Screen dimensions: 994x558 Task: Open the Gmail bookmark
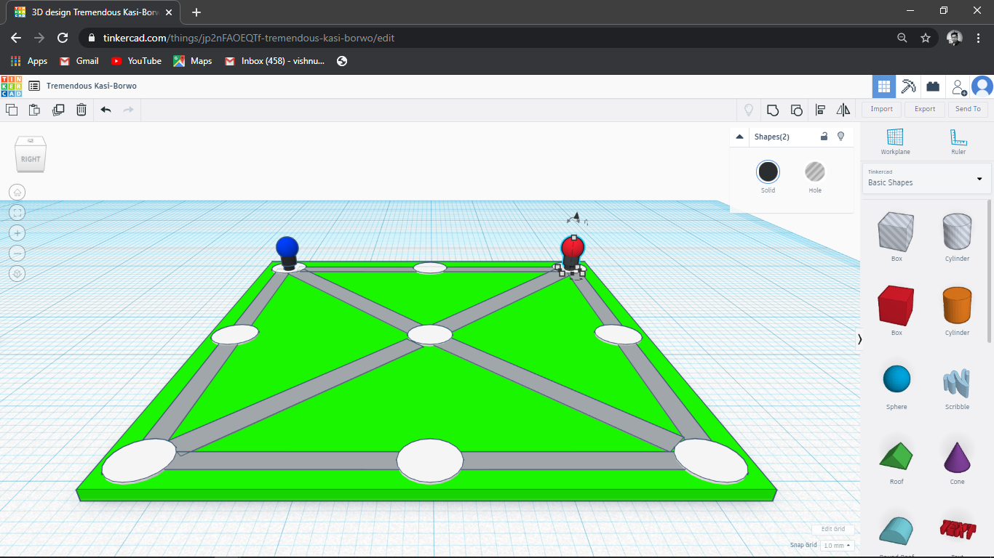coord(79,61)
